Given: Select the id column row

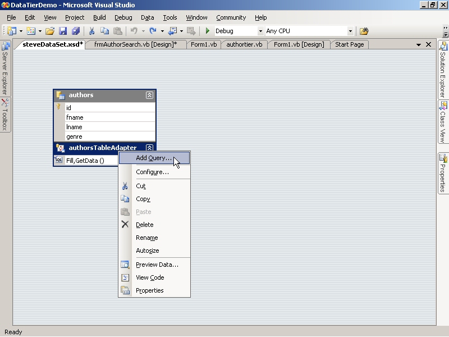Looking at the screenshot, I should 105,107.
